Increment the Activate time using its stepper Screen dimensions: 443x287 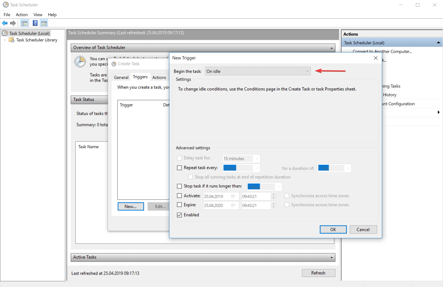coord(274,195)
